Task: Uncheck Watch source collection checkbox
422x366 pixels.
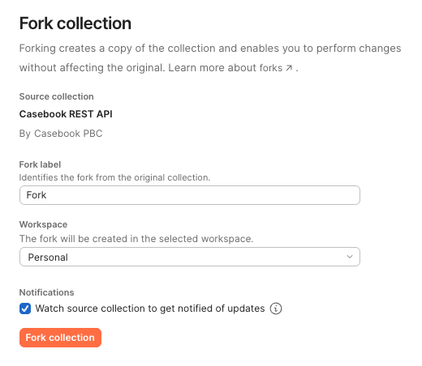Action: tap(25, 309)
